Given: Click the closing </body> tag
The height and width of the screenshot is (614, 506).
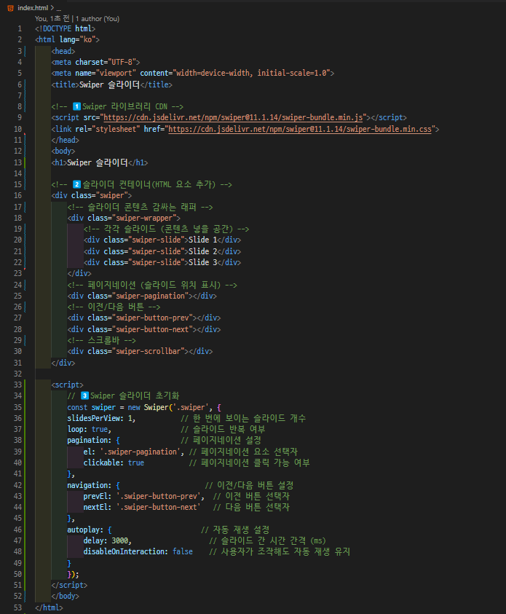Looking at the screenshot, I should 65,597.
